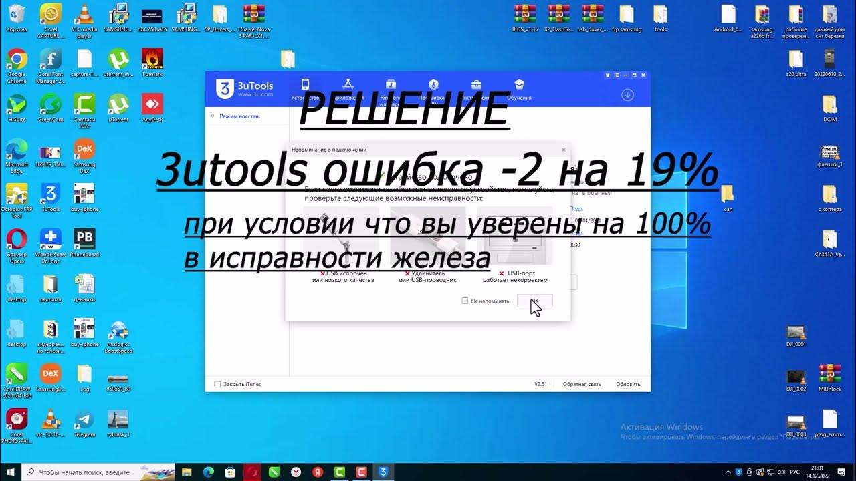Select the Corel PHOTO-PAINT desktop shortcut
The height and width of the screenshot is (481, 856).
pos(17,426)
